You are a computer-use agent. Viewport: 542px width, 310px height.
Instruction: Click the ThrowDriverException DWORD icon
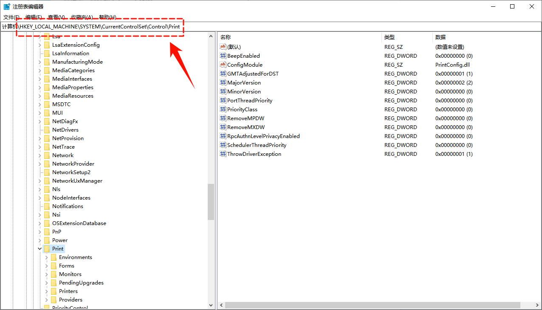(223, 154)
